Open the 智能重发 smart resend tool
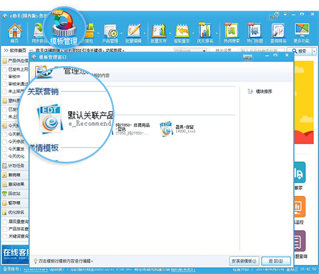The image size is (319, 274). tap(182, 34)
